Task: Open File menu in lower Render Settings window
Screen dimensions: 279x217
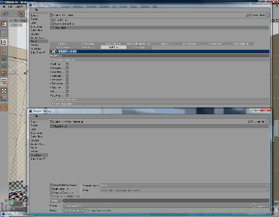Action: pos(36,116)
